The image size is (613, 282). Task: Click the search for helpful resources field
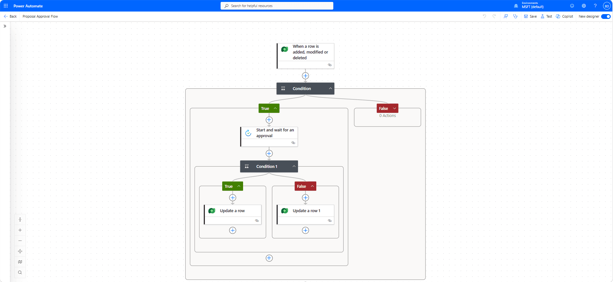pyautogui.click(x=277, y=6)
